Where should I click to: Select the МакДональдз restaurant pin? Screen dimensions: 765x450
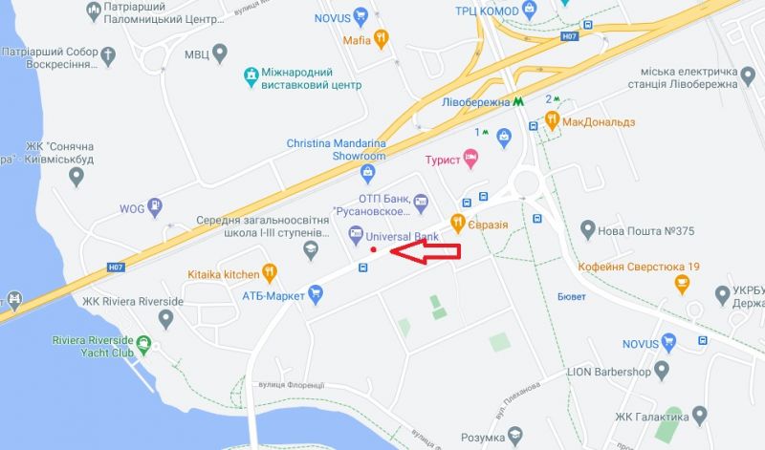(x=552, y=121)
